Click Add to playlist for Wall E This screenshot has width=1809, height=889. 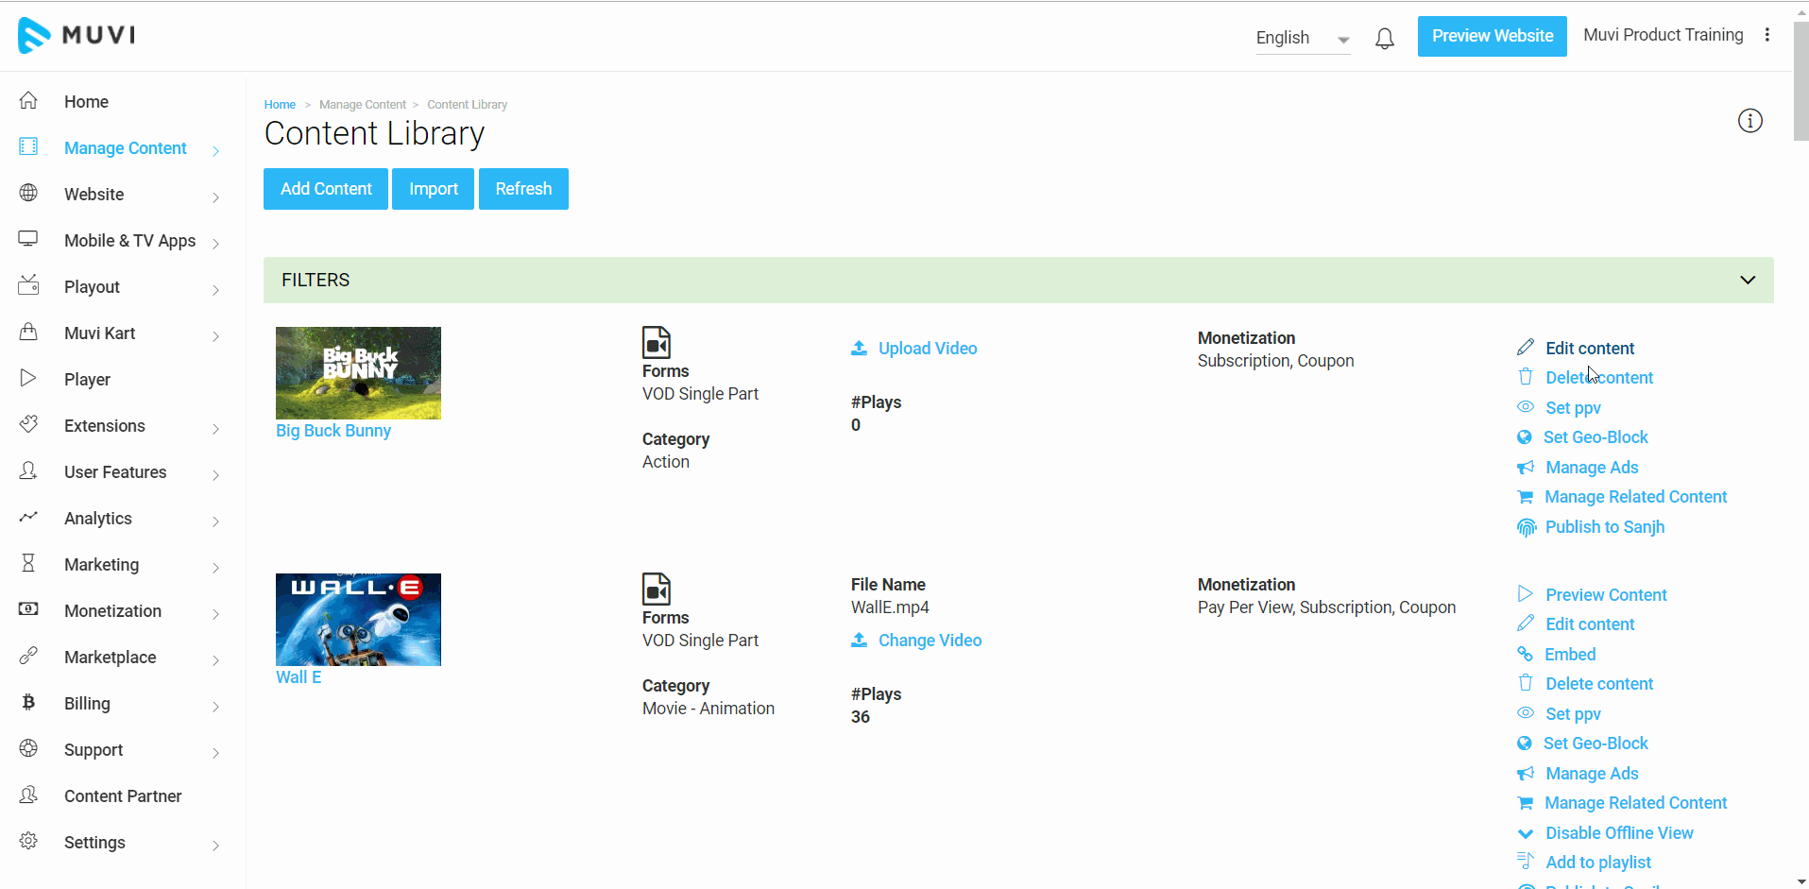(x=1598, y=863)
